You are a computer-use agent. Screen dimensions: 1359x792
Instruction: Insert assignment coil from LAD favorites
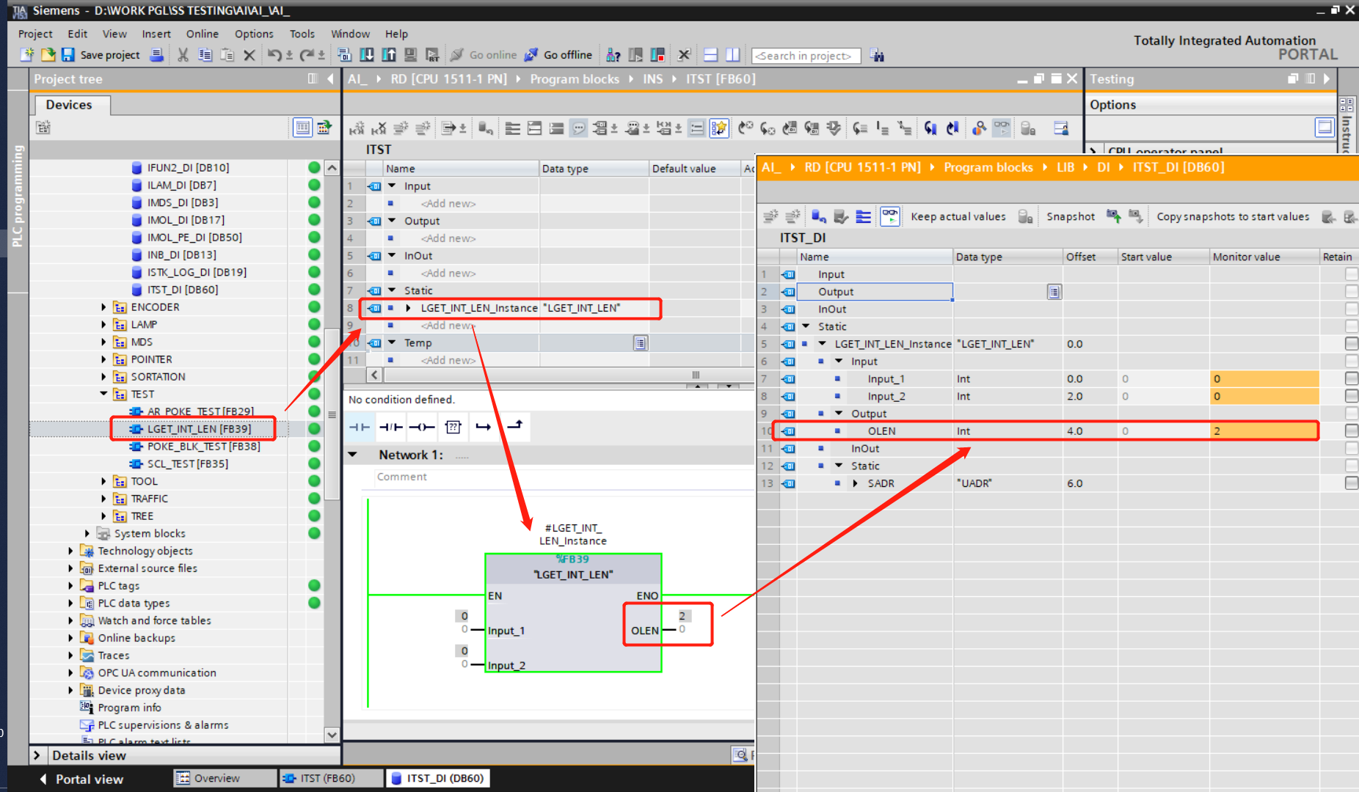coord(422,427)
